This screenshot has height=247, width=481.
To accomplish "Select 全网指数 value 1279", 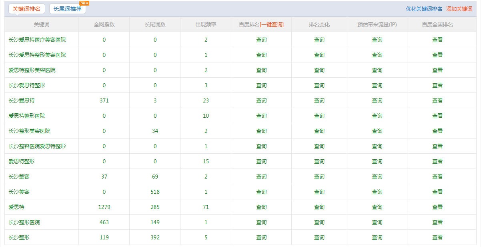I will 104,207.
